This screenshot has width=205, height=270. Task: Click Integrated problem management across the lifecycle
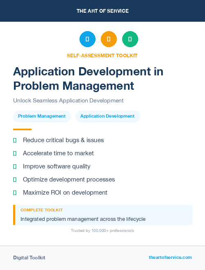point(83,219)
